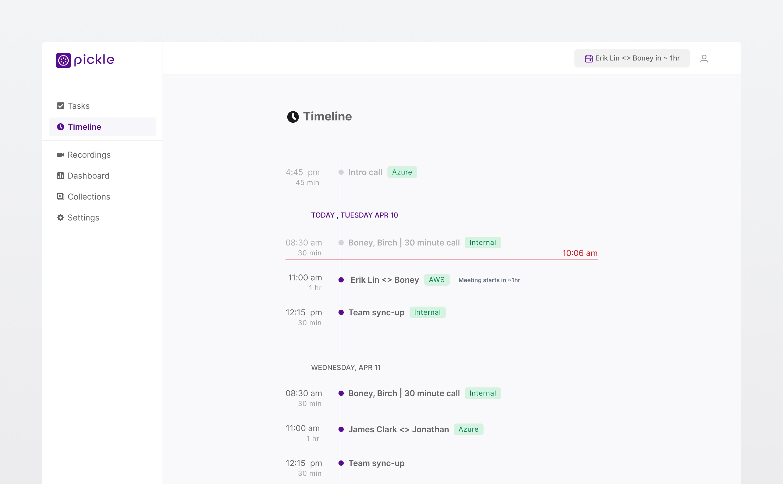Click the clock icon beside Timeline heading
The image size is (783, 484).
[x=293, y=117]
